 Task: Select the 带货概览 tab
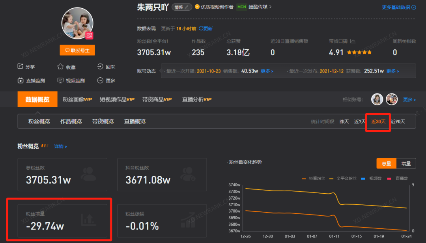(x=104, y=121)
